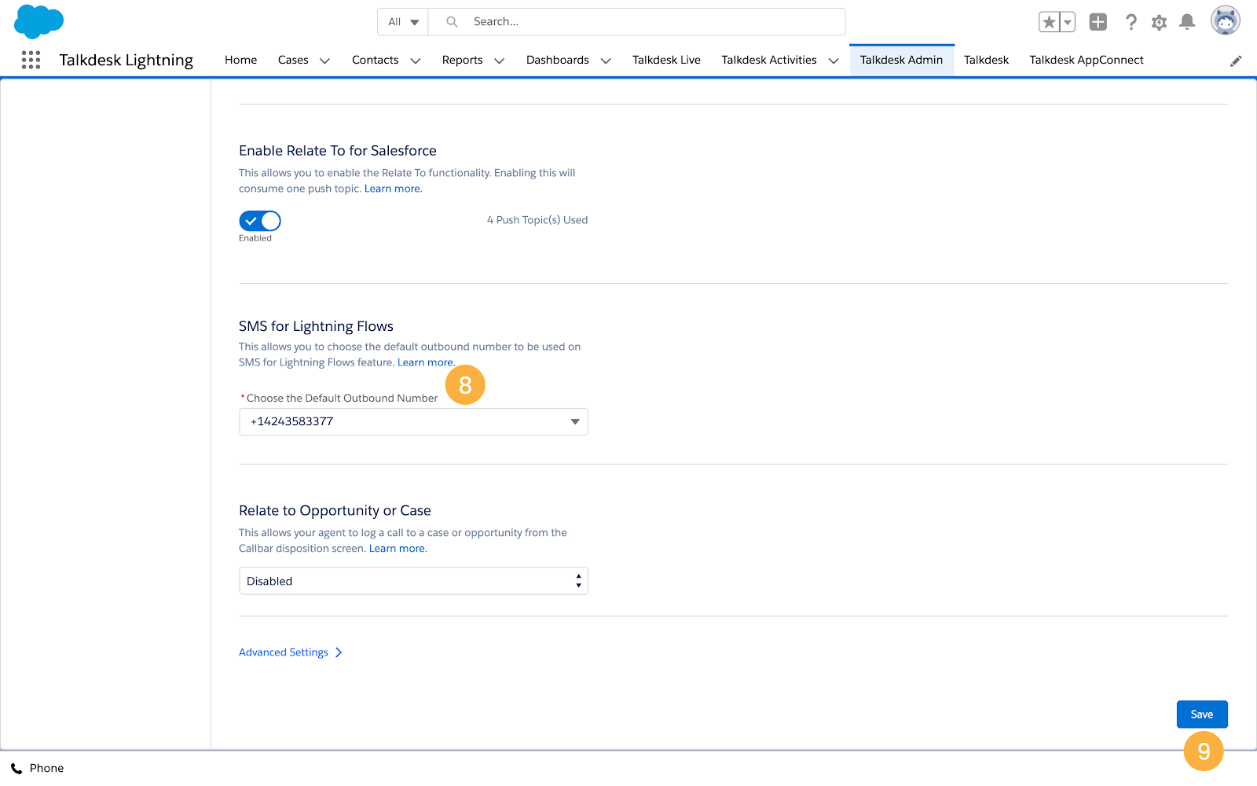Image resolution: width=1257 pixels, height=786 pixels.
Task: Open the Relate to Opportunity or Case select
Action: pyautogui.click(x=413, y=581)
